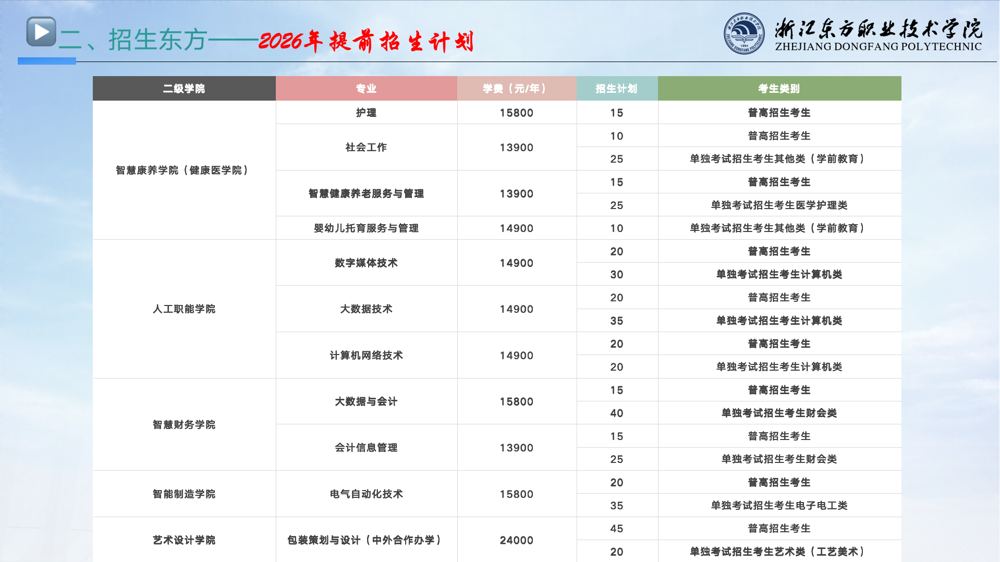Click the calligraphy name "浙江东方职业技术学院"

(879, 28)
